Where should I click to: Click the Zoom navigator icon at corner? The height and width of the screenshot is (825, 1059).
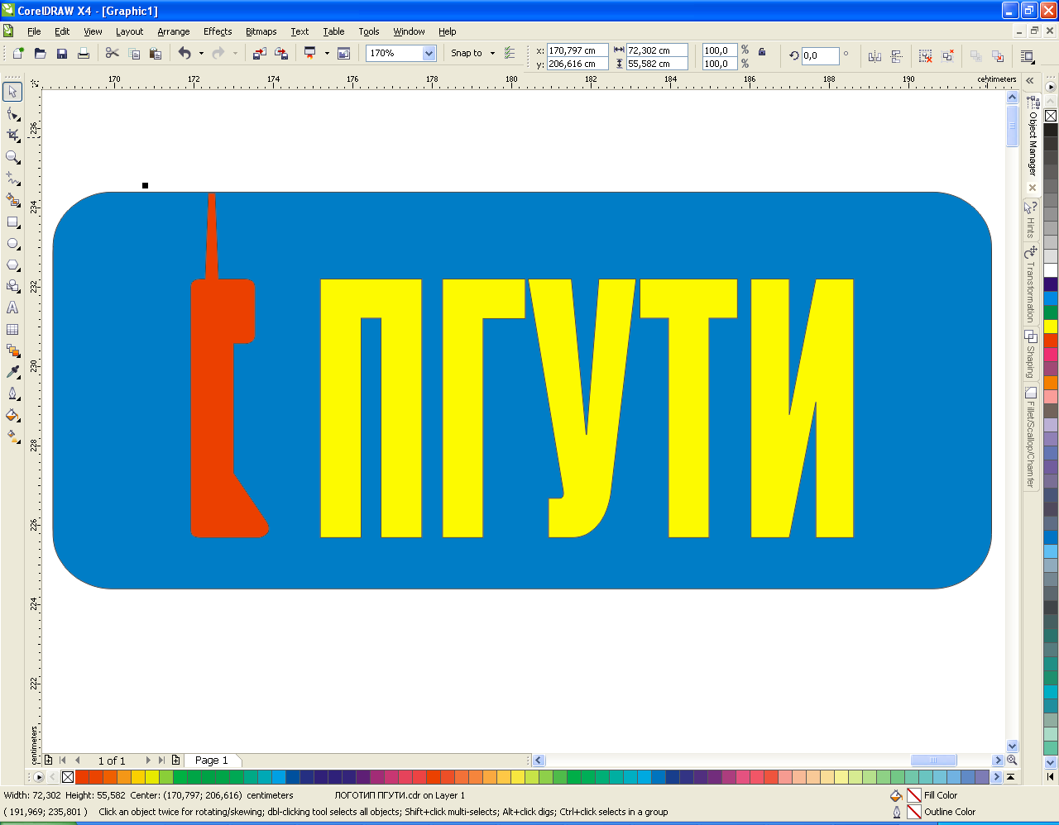[x=1011, y=760]
